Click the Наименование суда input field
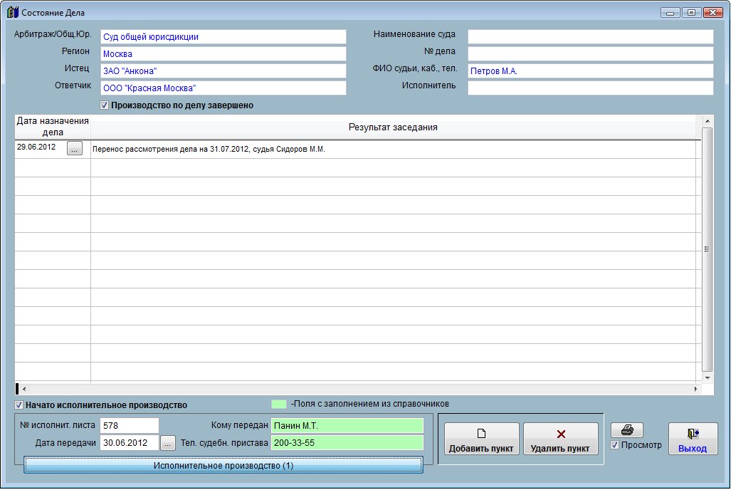The width and height of the screenshot is (731, 490). (590, 36)
